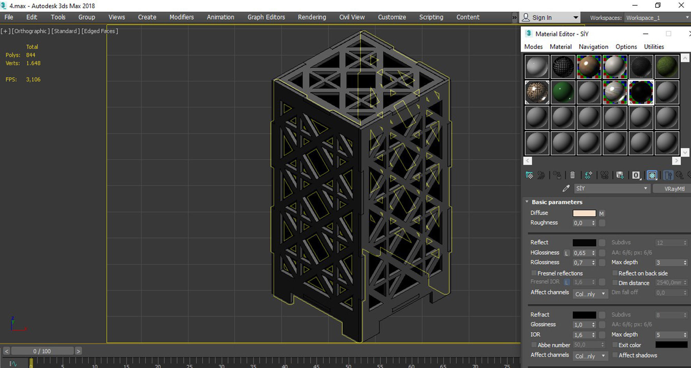The height and width of the screenshot is (368, 691).
Task: Click the 0 / 100 time slider
Action: 42,351
